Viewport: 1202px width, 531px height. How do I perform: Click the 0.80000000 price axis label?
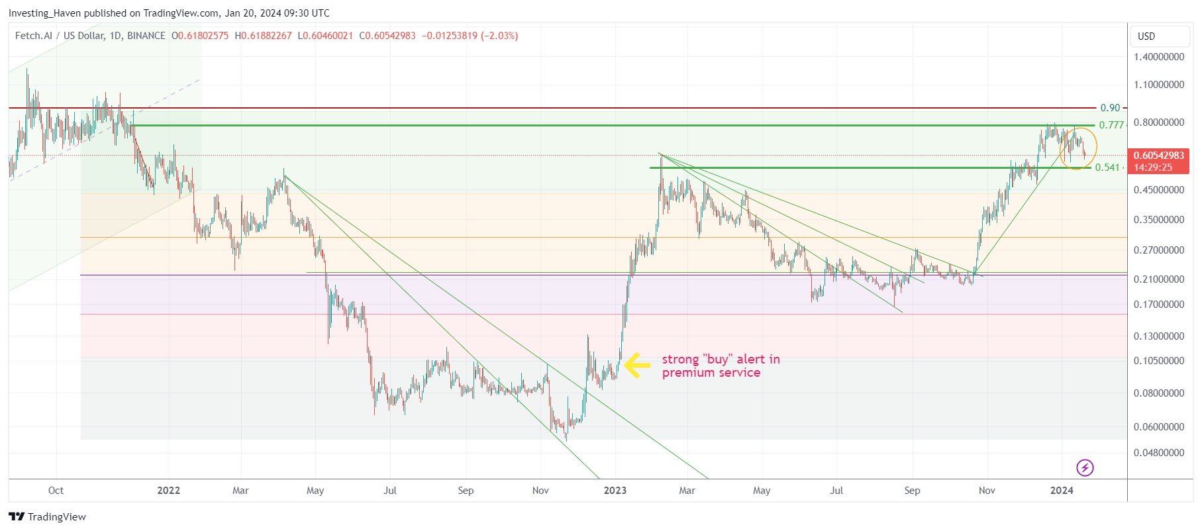pos(1159,122)
